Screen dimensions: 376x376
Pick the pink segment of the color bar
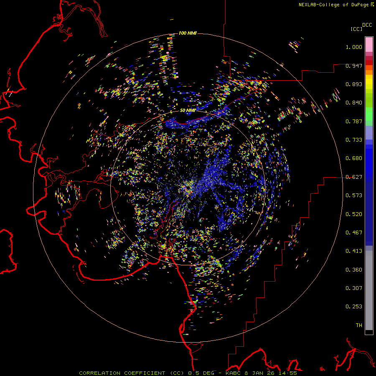tap(369, 44)
